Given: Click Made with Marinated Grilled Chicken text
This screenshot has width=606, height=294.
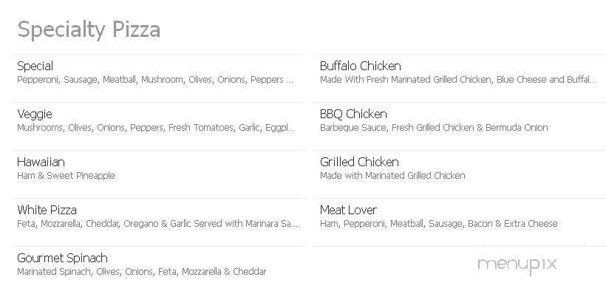Looking at the screenshot, I should (392, 176).
